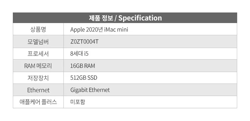Select the Ethernet label cell
This screenshot has height=121, width=250.
[x=38, y=90]
